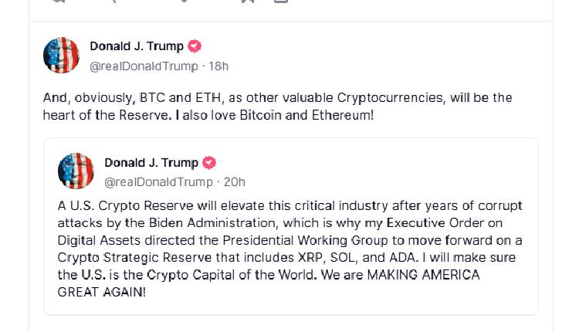Open Donald J. Trump name in quoted post

[x=151, y=163]
